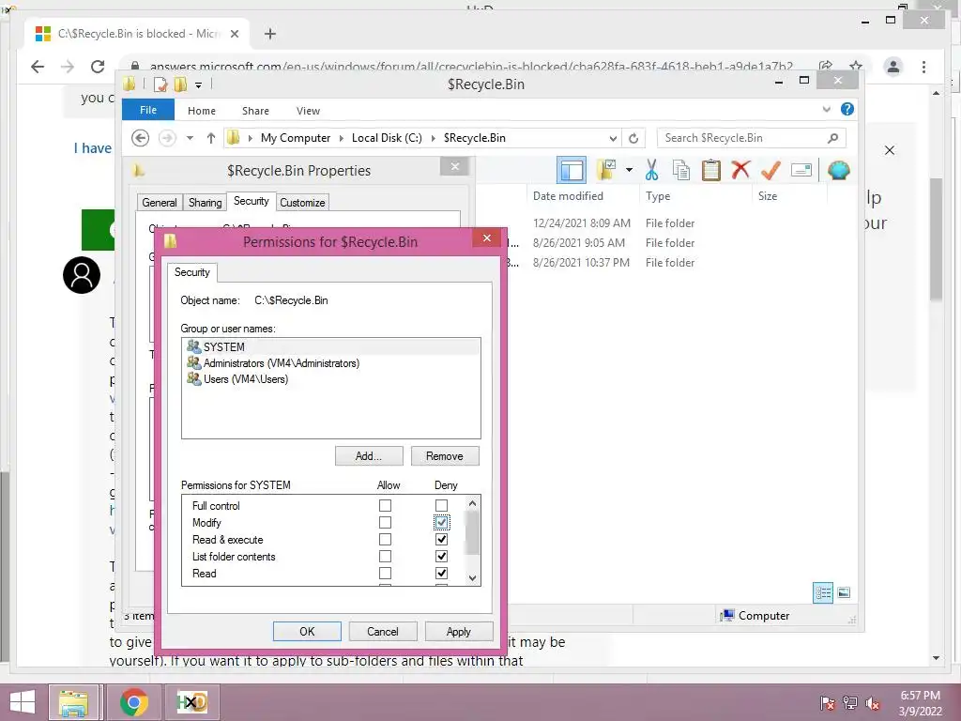Click Cancel in Permissions dialog
Image resolution: width=961 pixels, height=721 pixels.
click(x=383, y=632)
